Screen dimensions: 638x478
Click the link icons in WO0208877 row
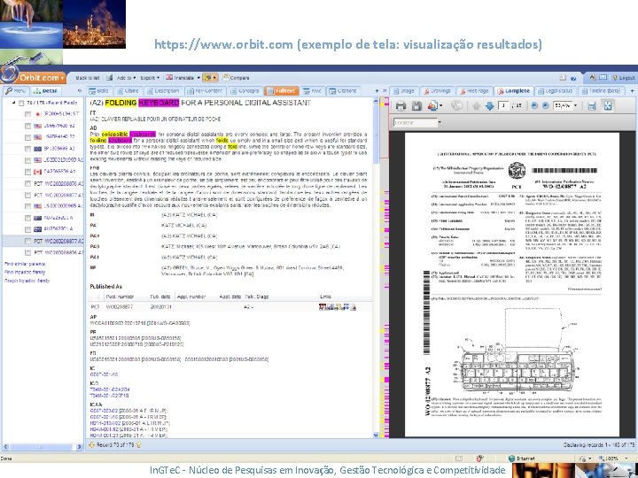coord(338,307)
